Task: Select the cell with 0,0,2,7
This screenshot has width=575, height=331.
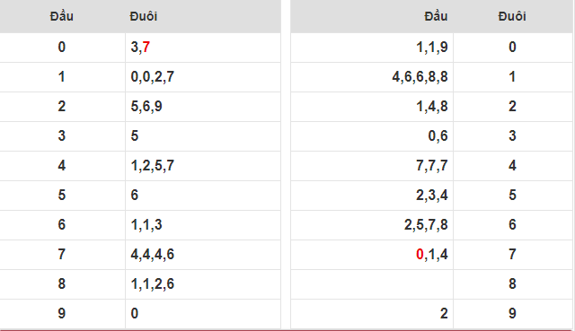Action: click(203, 77)
